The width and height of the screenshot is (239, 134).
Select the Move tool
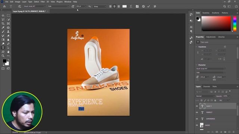coord(3,16)
